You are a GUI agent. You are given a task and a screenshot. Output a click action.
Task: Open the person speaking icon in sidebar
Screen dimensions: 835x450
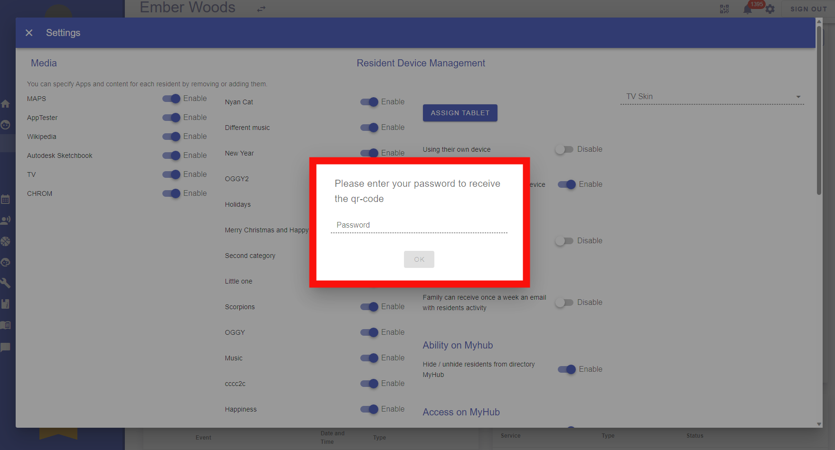pos(6,220)
